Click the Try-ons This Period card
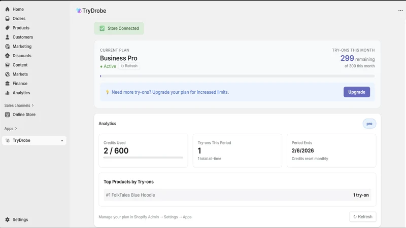This screenshot has height=228, width=406. (x=237, y=150)
